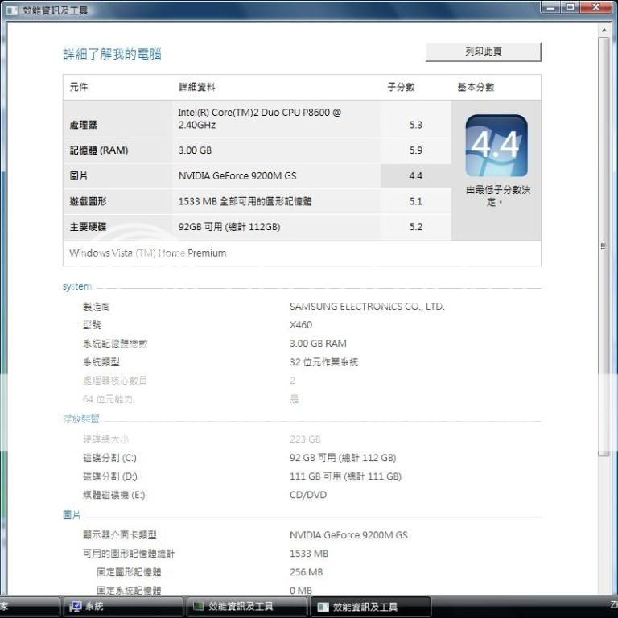Click the 256 MB dedicated graphics value
618x618 pixels.
click(x=306, y=572)
